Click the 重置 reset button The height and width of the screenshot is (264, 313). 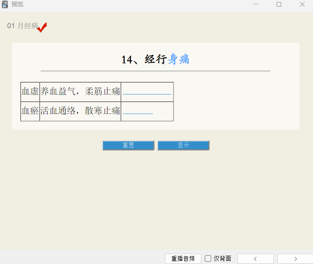pyautogui.click(x=128, y=145)
